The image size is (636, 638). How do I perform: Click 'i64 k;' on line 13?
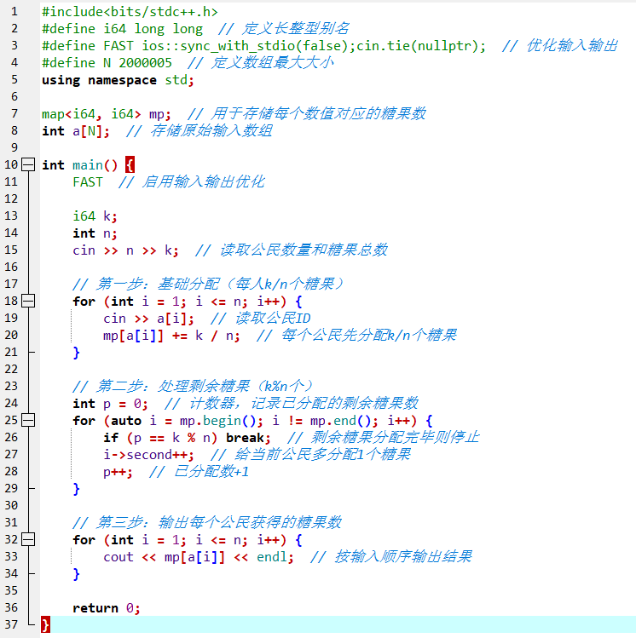click(95, 216)
